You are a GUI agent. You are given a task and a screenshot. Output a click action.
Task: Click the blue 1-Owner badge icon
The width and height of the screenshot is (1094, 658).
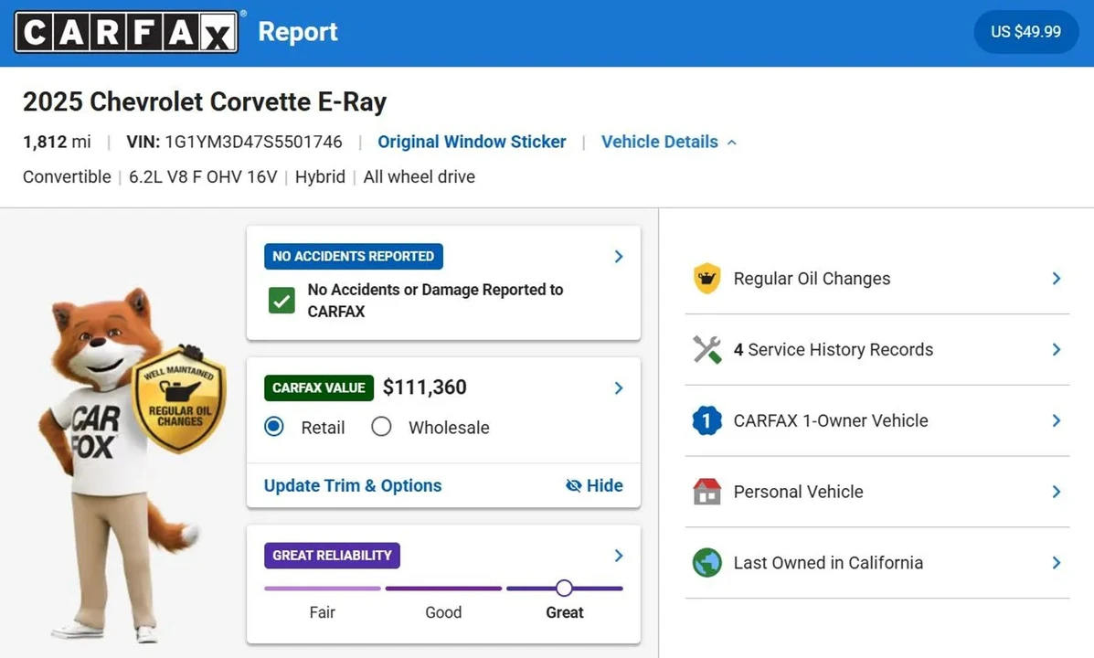706,420
